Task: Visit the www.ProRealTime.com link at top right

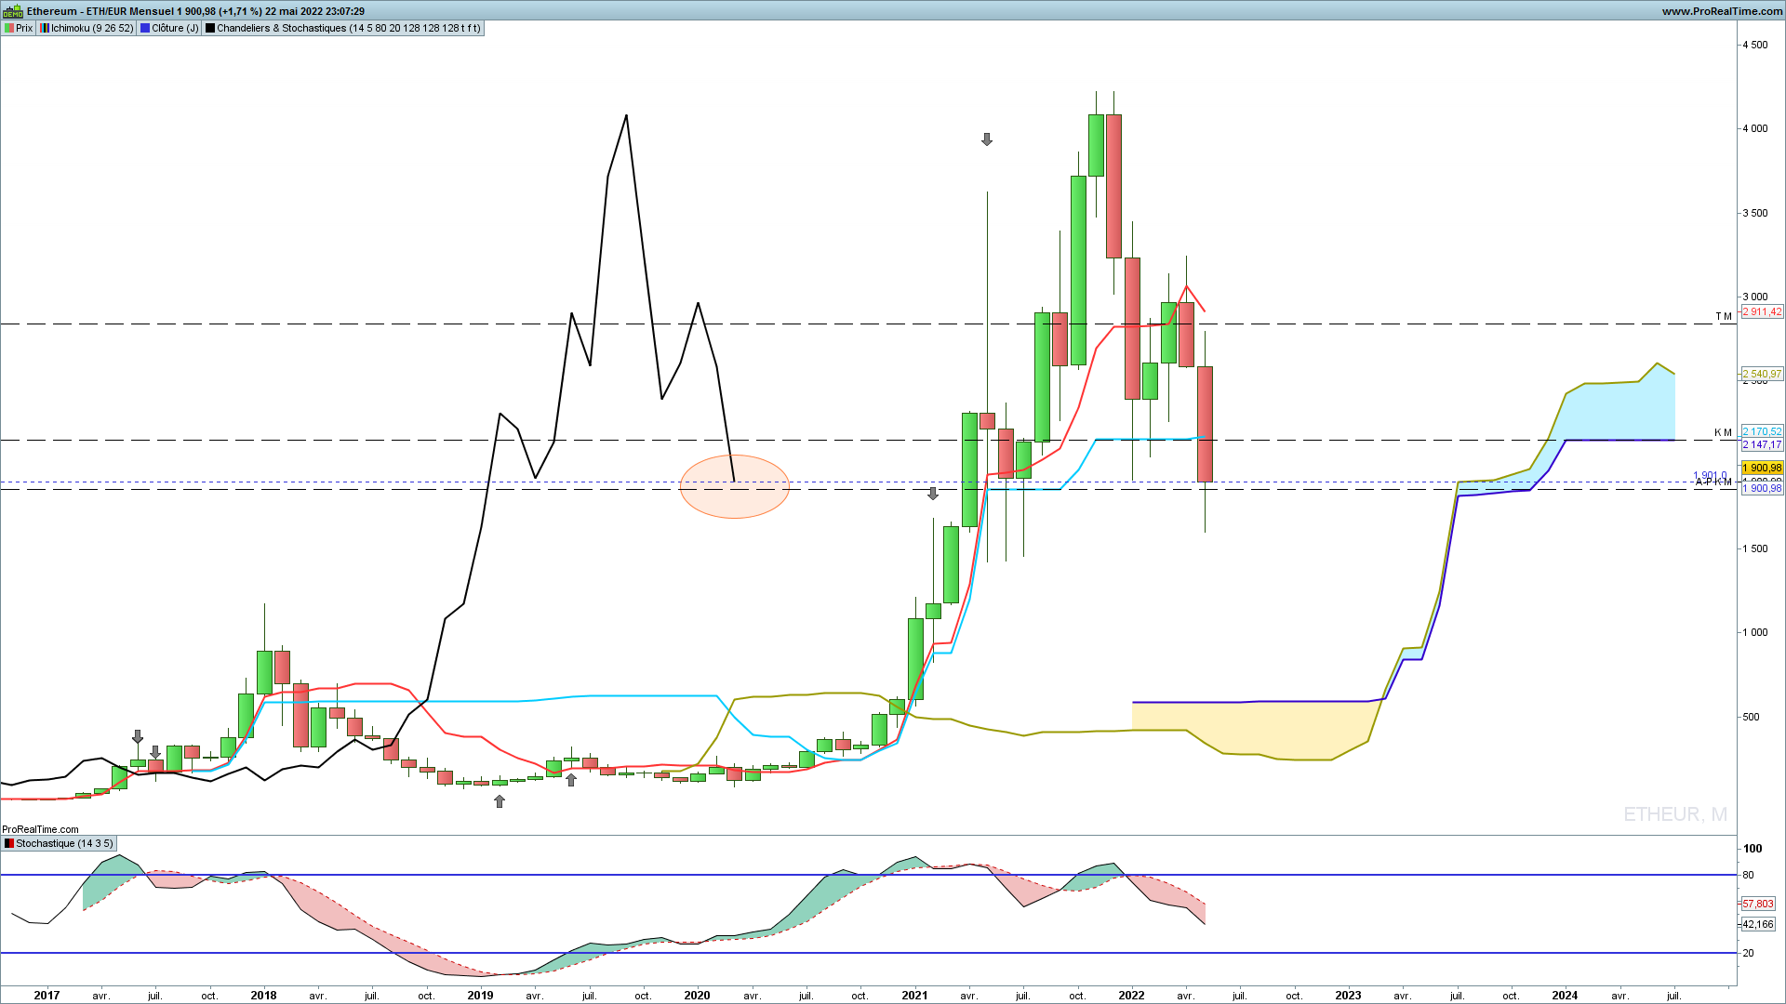Action: coord(1722,11)
